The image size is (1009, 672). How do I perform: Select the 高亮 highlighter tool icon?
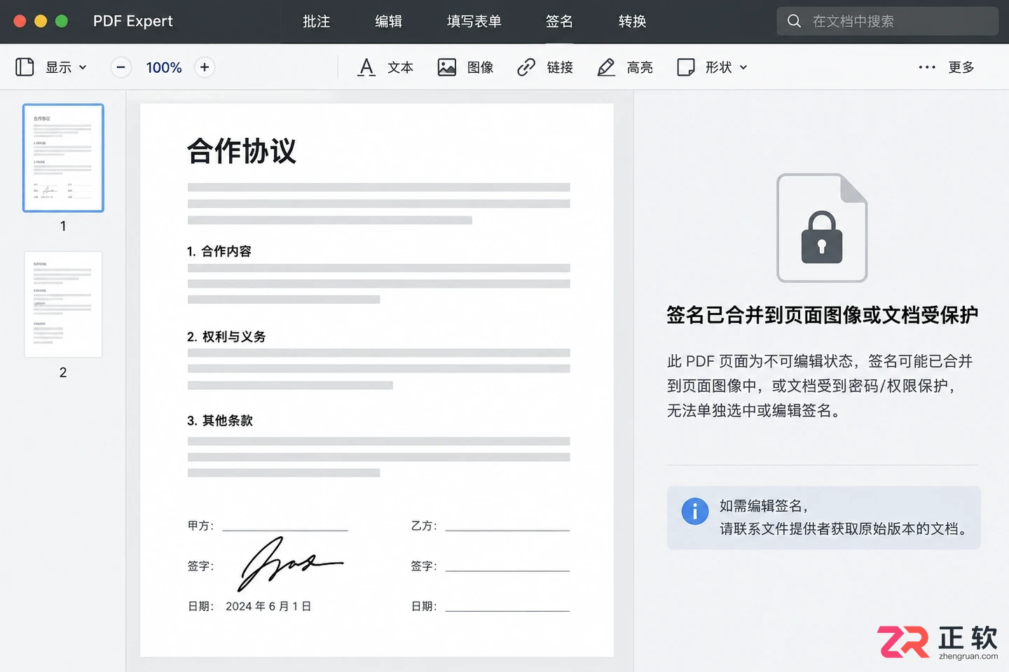(x=606, y=67)
